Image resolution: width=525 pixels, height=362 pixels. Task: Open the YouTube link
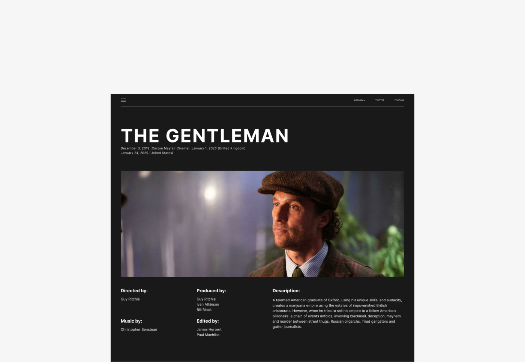(399, 100)
